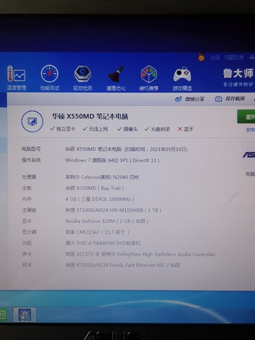255x340 pixels.
Task: Open the green iQIYI taskbar icon
Action: tap(3, 315)
